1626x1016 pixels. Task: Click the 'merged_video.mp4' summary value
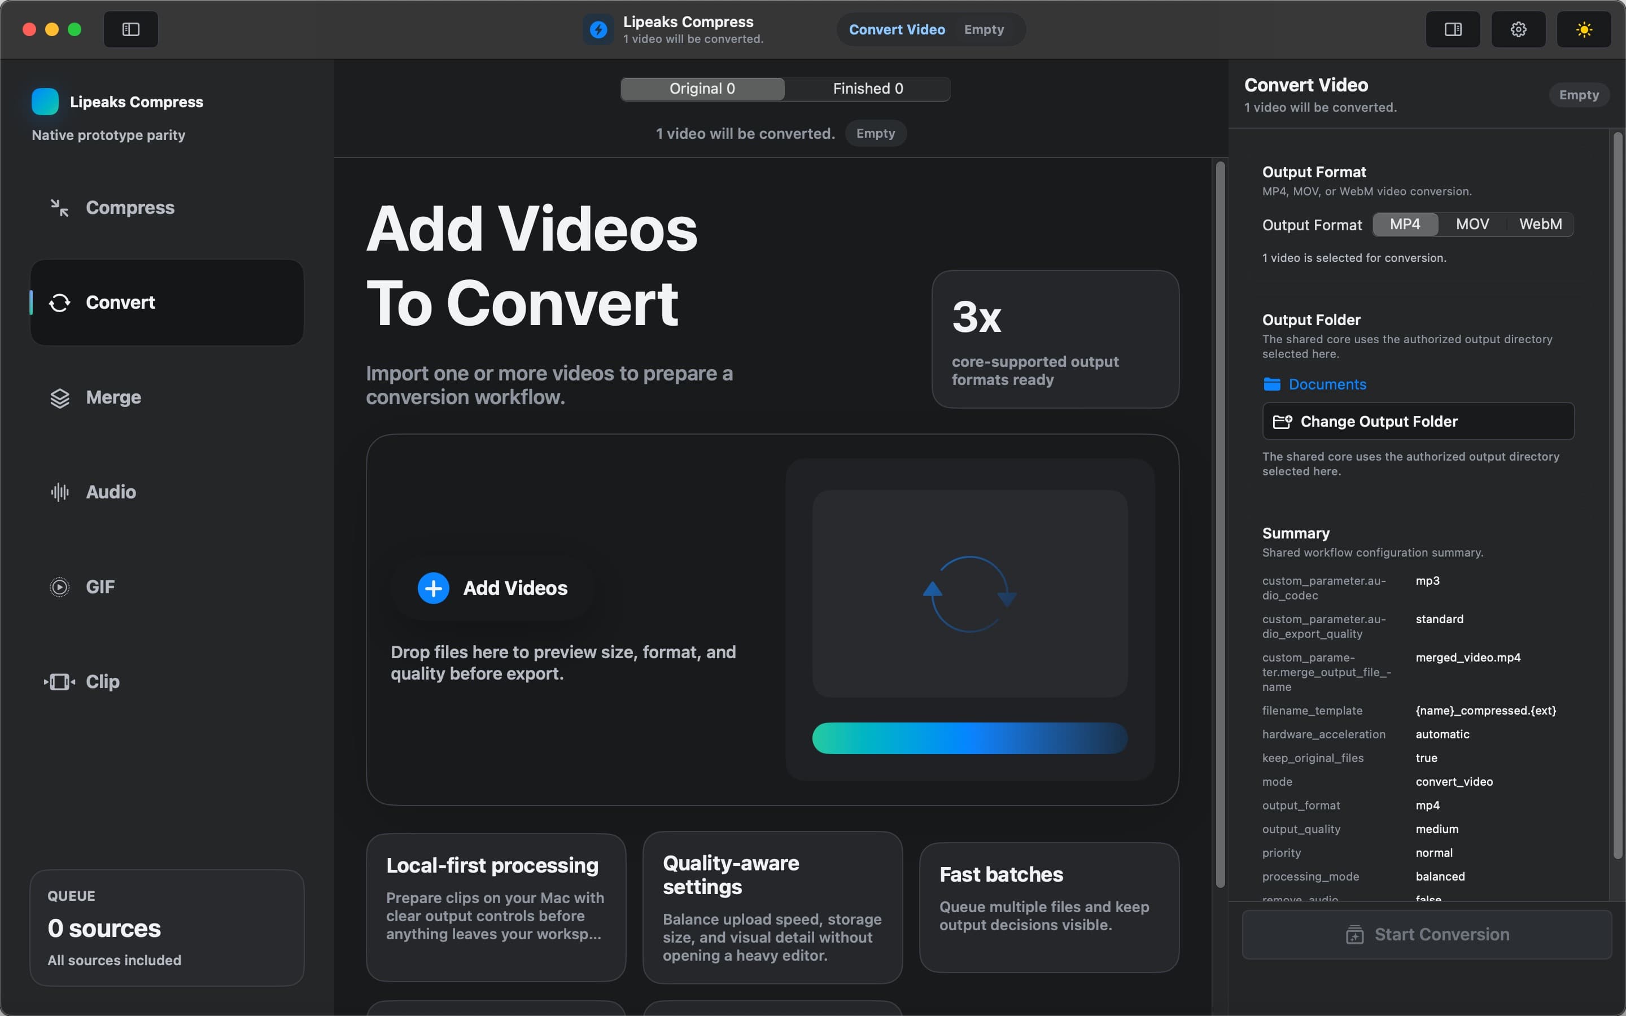pos(1467,658)
